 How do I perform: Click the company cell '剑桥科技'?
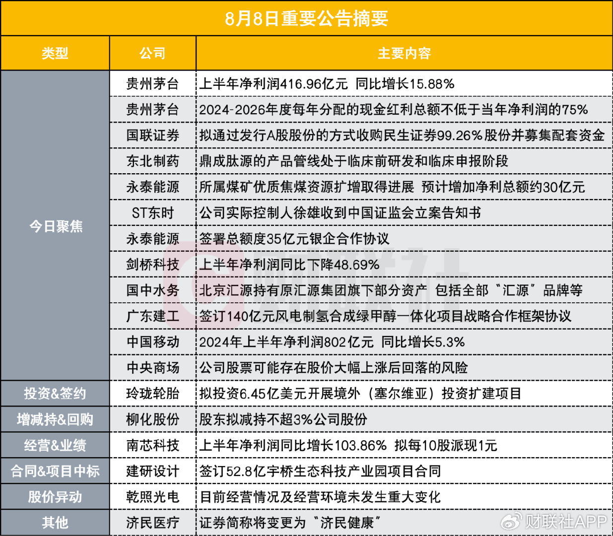tap(152, 265)
